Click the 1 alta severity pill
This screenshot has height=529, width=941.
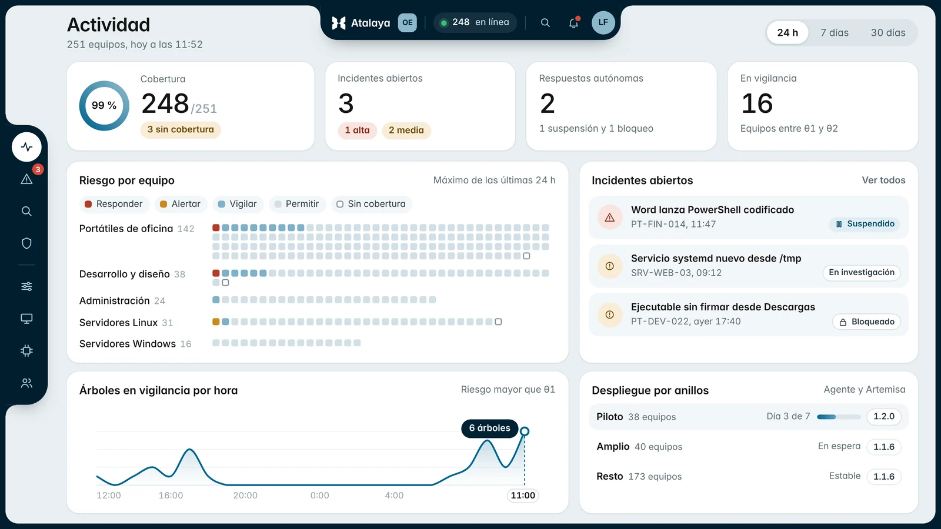[x=357, y=130]
